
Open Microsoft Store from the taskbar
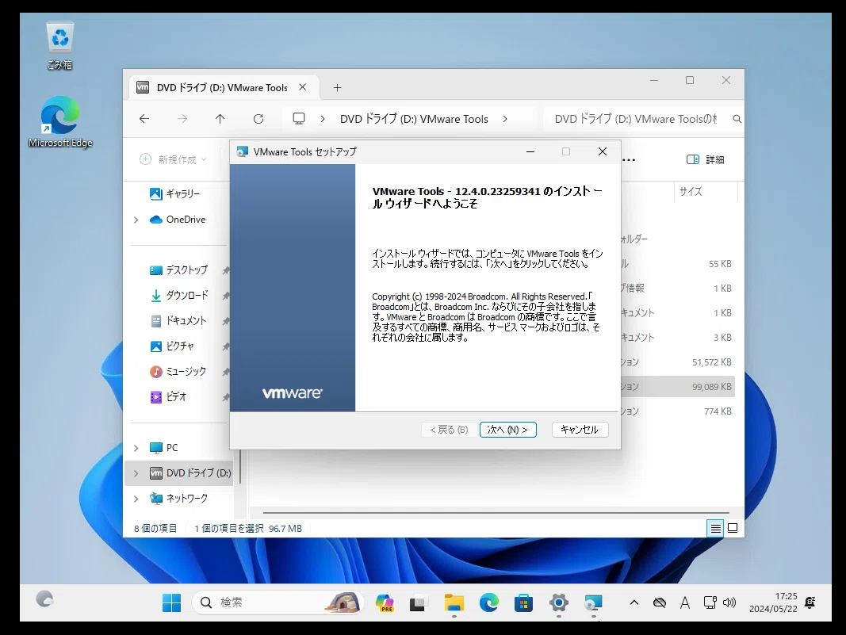point(523,602)
